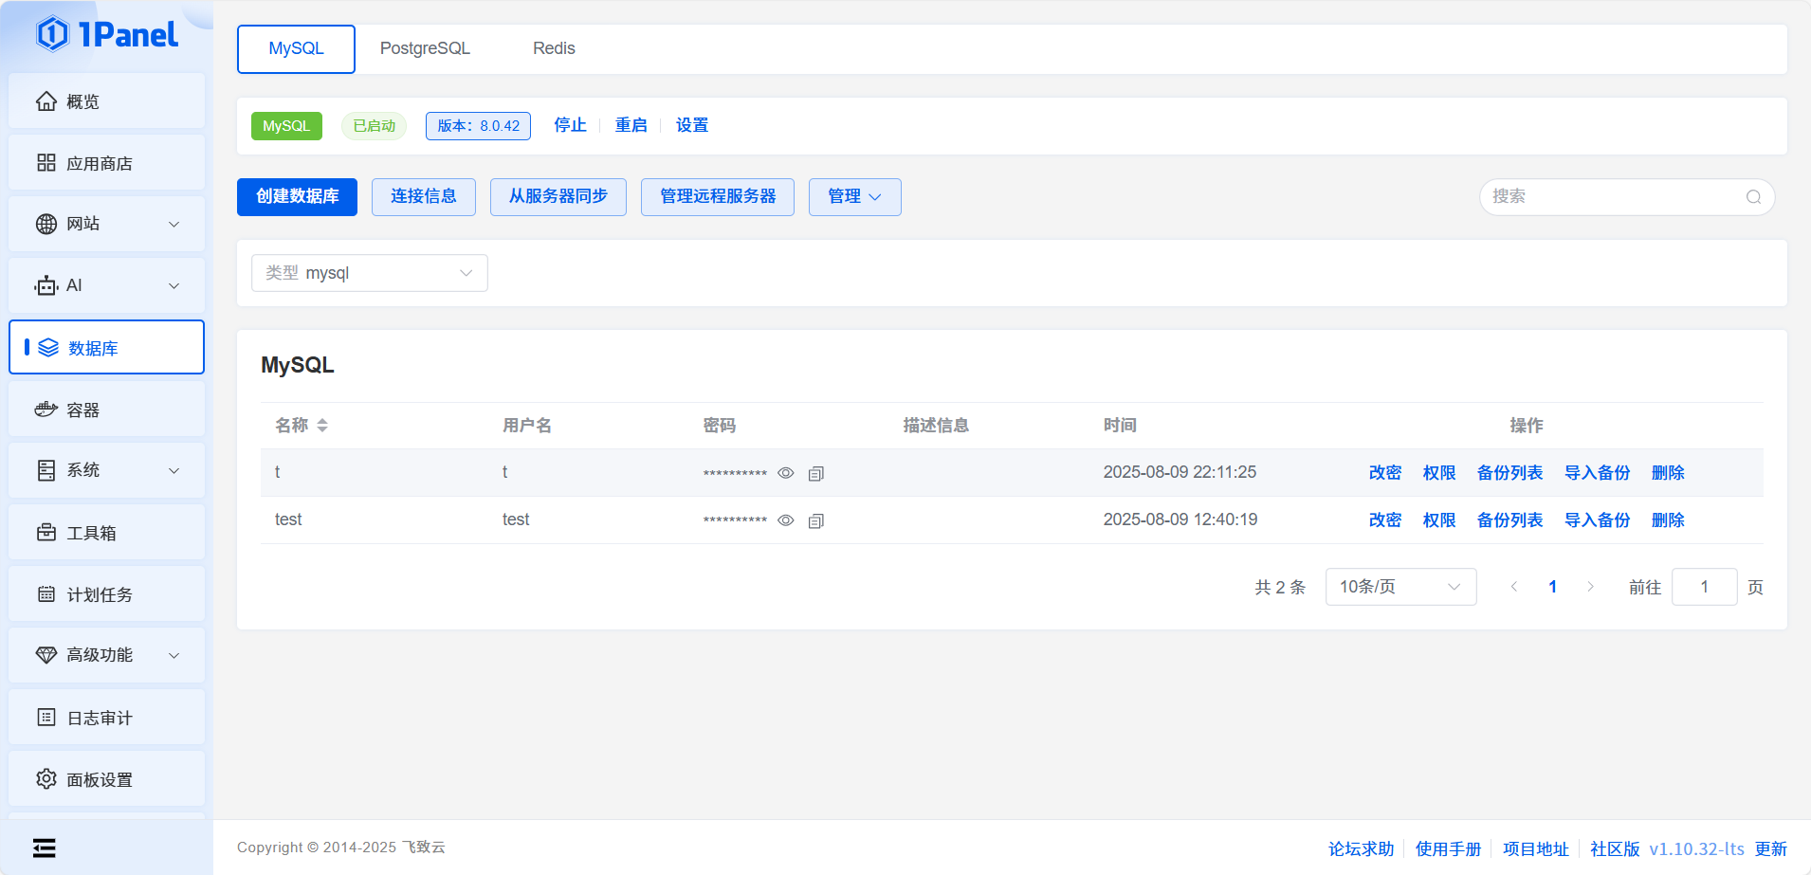Screen dimensions: 1811x875
Task: Open 计划任务 menu item
Action: [x=107, y=594]
